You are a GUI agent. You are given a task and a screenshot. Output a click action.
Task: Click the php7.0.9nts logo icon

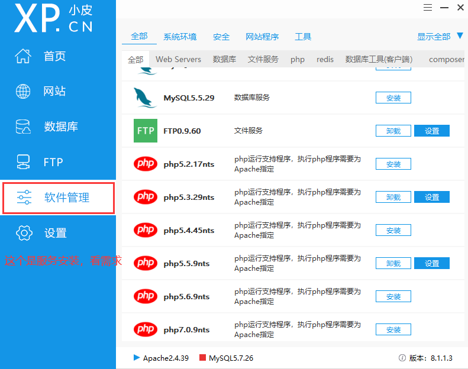[145, 329]
